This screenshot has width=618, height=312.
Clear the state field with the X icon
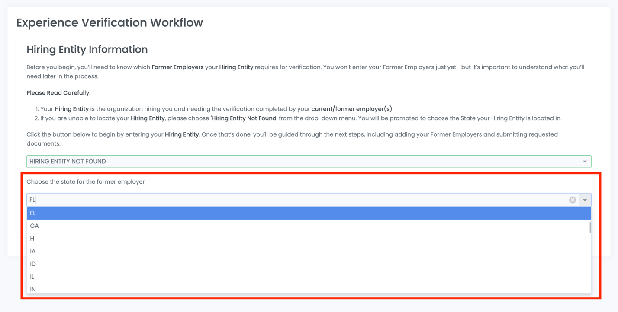[572, 200]
